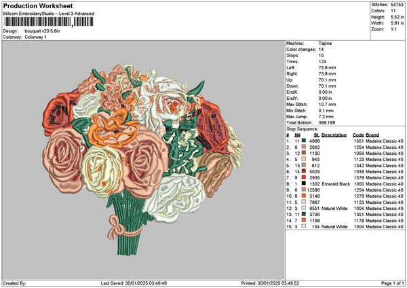Screen dimensions: 407x288
Task: Click 'Natural White' in stop 12 row
Action: [334, 209]
